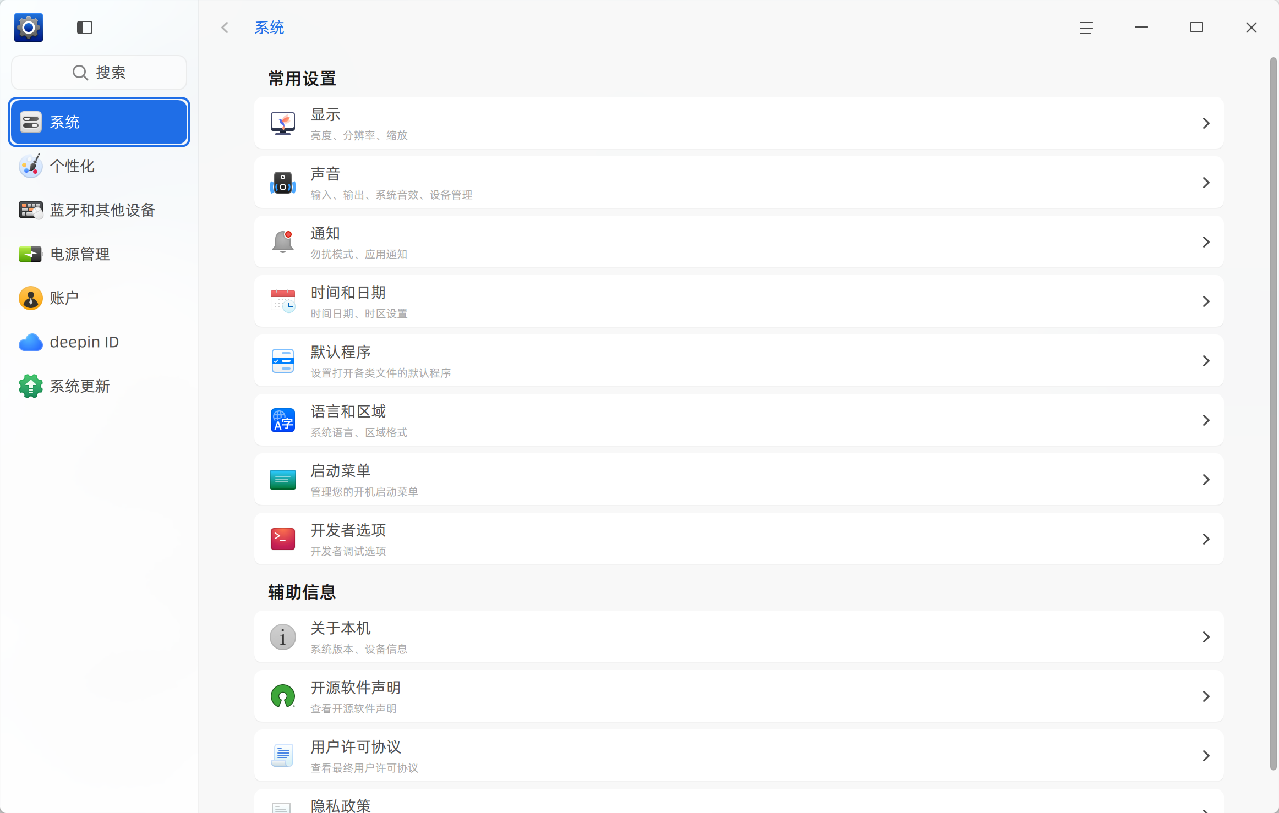Viewport: 1279px width, 813px height.
Task: Open the hamburger main menu
Action: pyautogui.click(x=1086, y=28)
